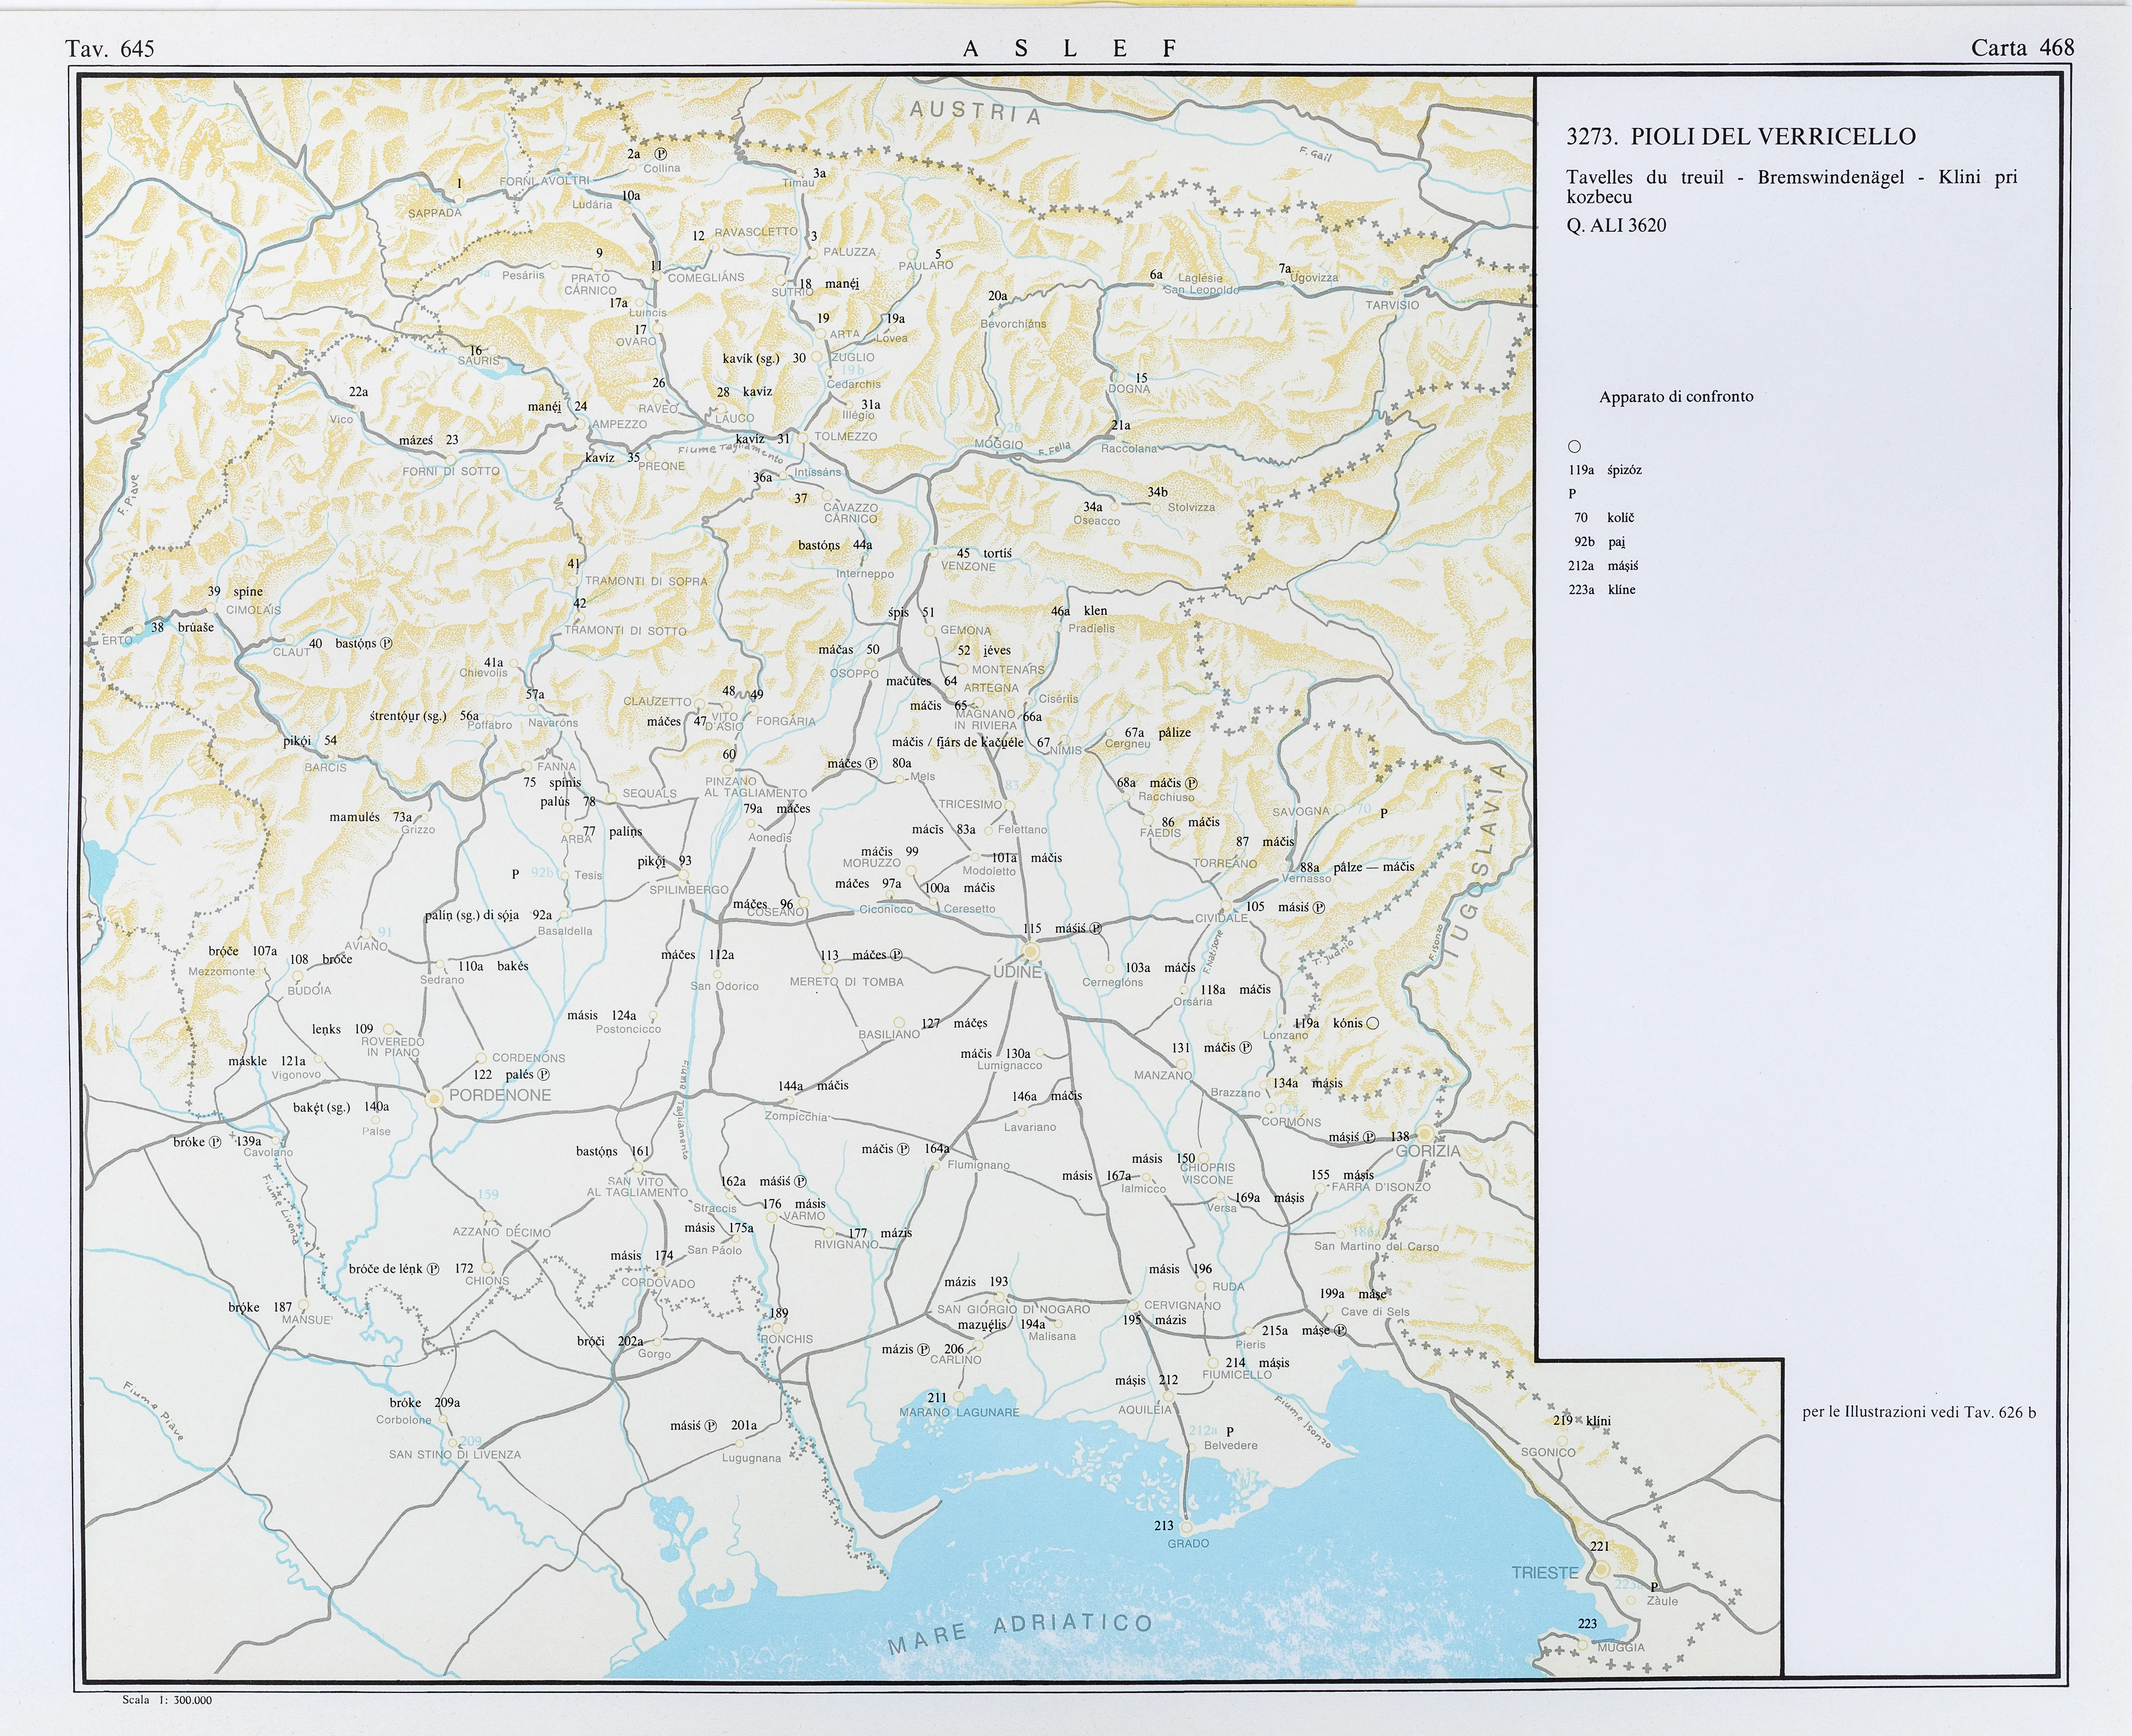This screenshot has height=1736, width=2132.
Task: Click the Udine city marker circle
Action: pyautogui.click(x=1031, y=951)
